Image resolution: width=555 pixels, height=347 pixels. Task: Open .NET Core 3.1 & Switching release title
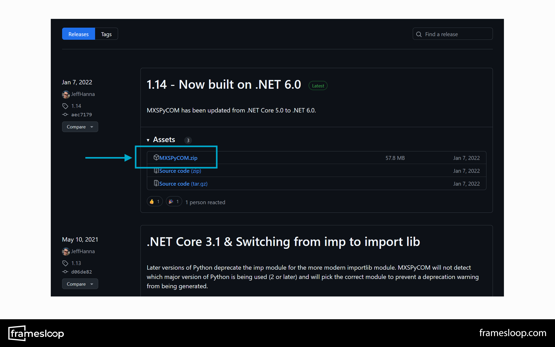point(283,242)
